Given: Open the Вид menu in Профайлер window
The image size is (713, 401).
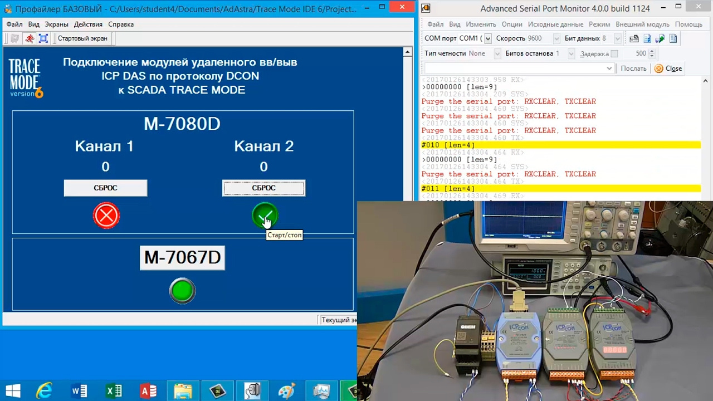Looking at the screenshot, I should [33, 25].
